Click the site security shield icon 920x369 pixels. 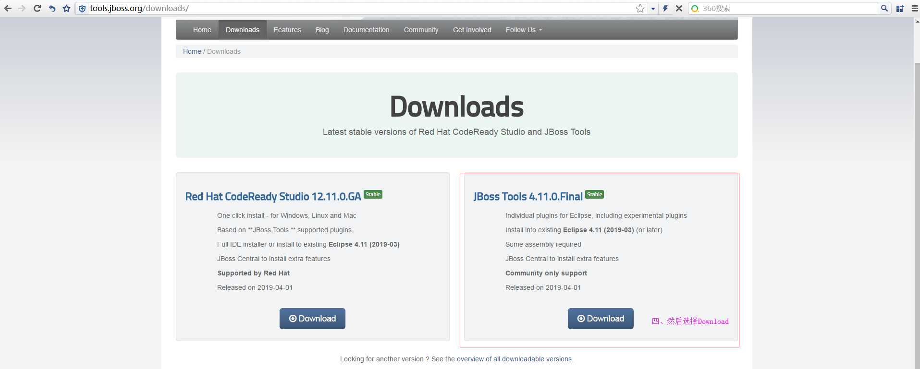tap(82, 9)
